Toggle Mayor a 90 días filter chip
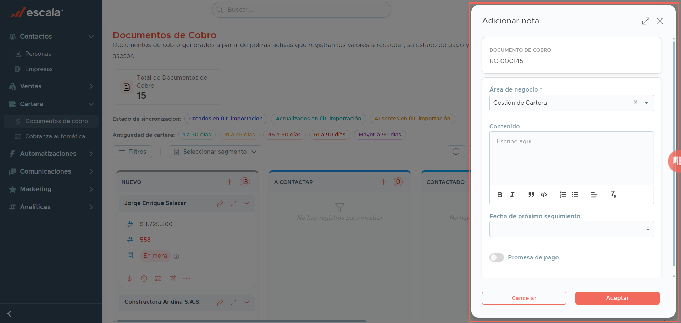This screenshot has height=323, width=681. tap(380, 135)
